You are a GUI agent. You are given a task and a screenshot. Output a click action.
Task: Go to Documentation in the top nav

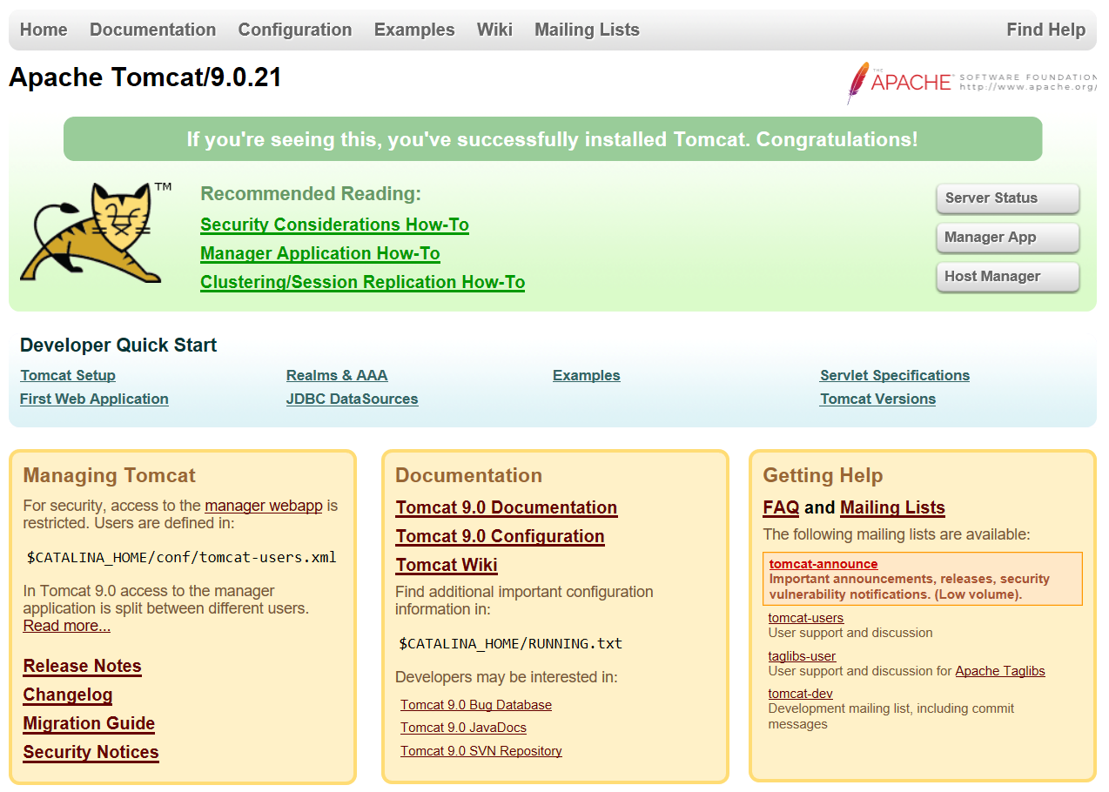click(152, 30)
